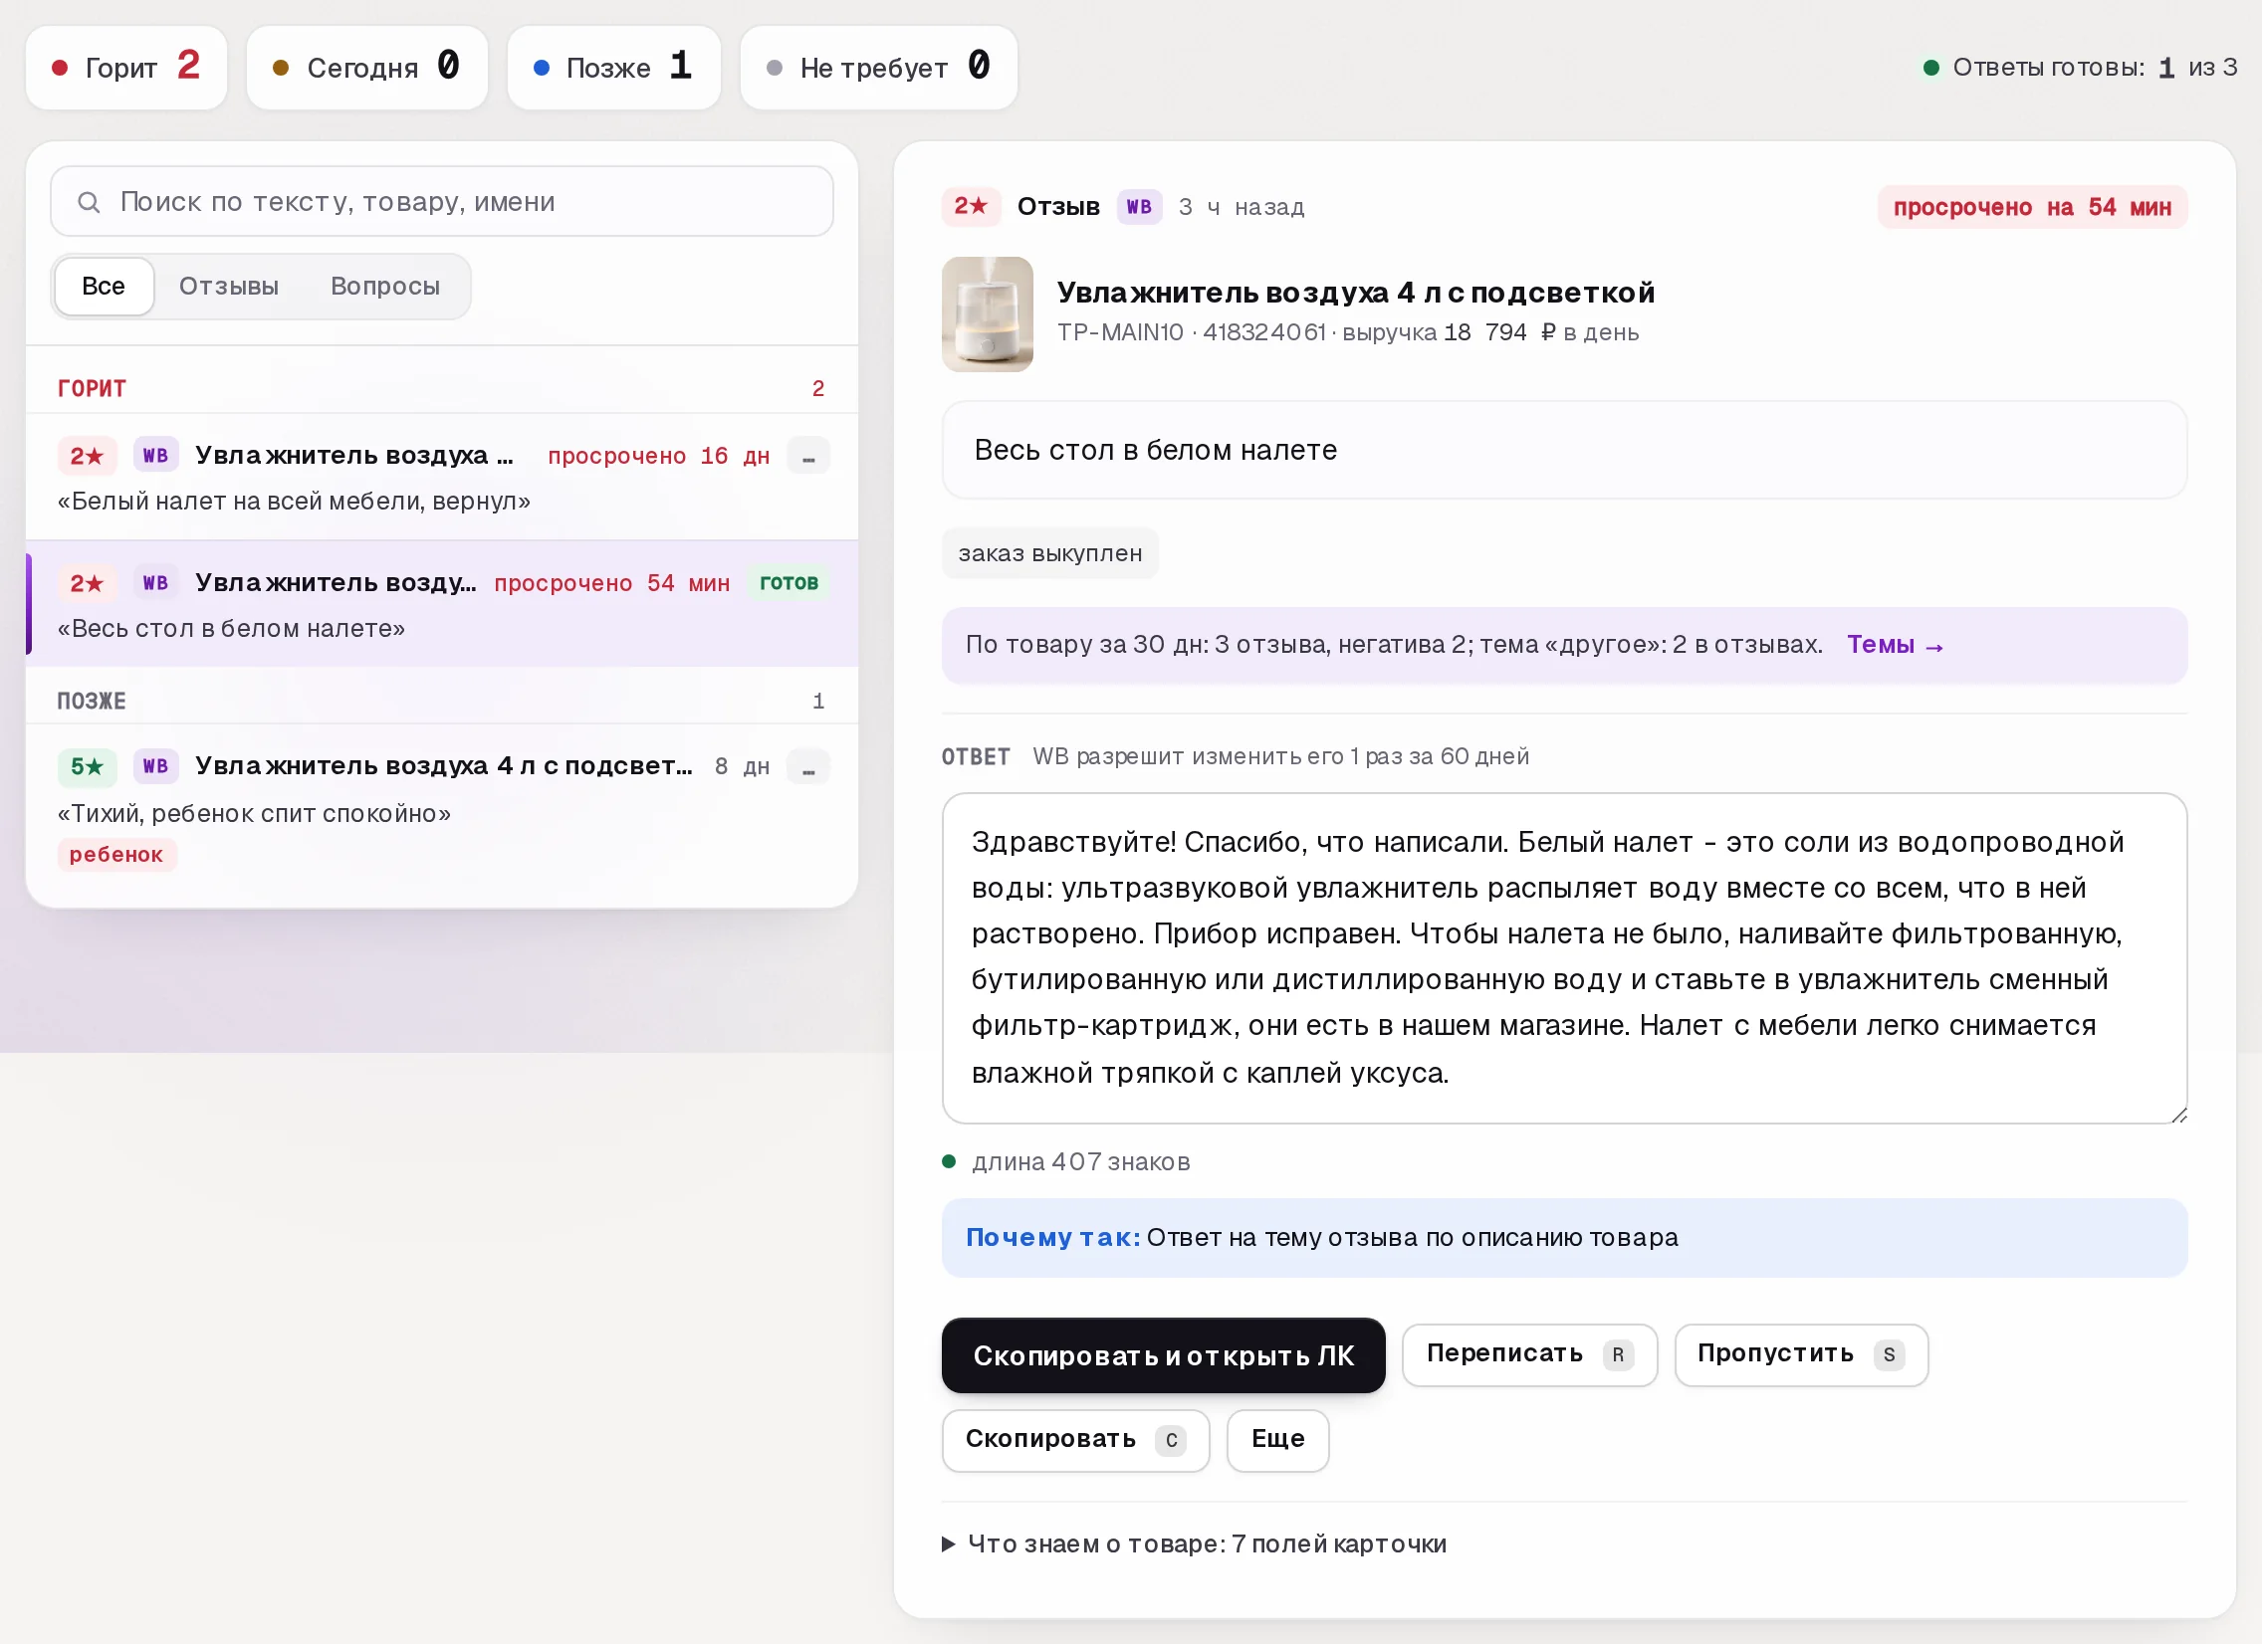Click inside the reply text area
This screenshot has width=2262, height=1644.
click(x=1564, y=958)
